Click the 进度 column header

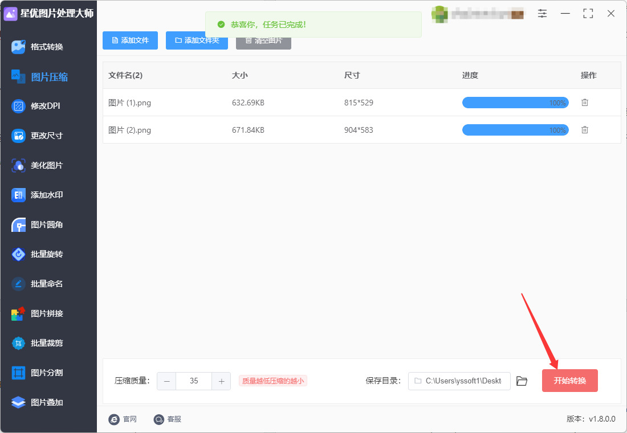click(470, 75)
